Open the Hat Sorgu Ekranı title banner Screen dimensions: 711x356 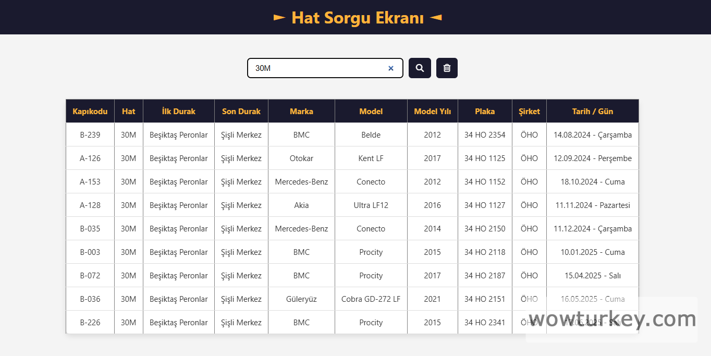pos(355,17)
